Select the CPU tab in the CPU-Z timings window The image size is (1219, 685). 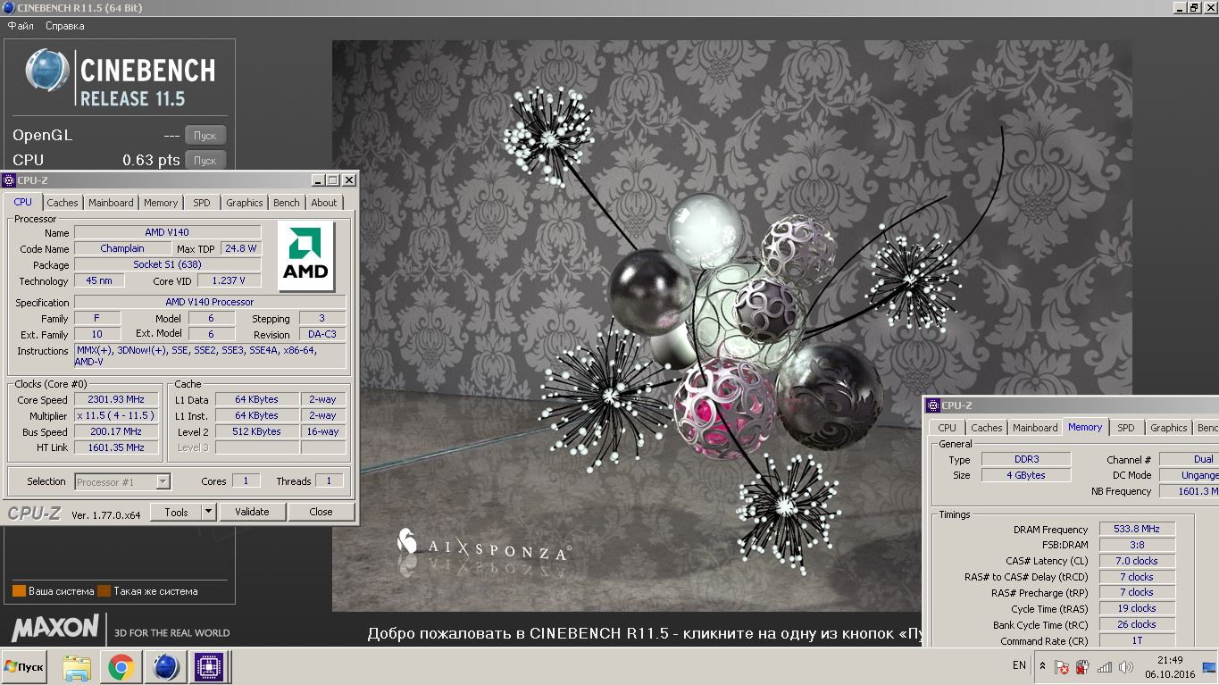948,428
